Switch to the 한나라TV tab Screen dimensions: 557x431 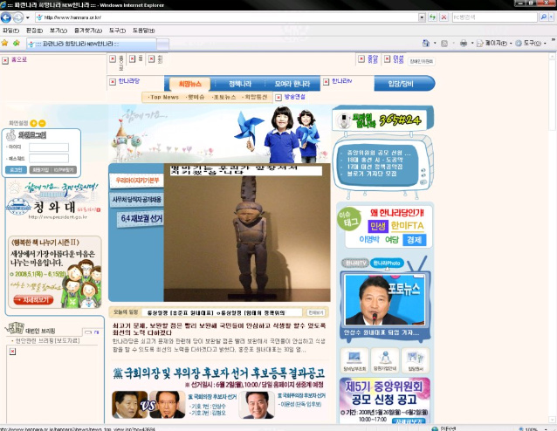pyautogui.click(x=355, y=263)
